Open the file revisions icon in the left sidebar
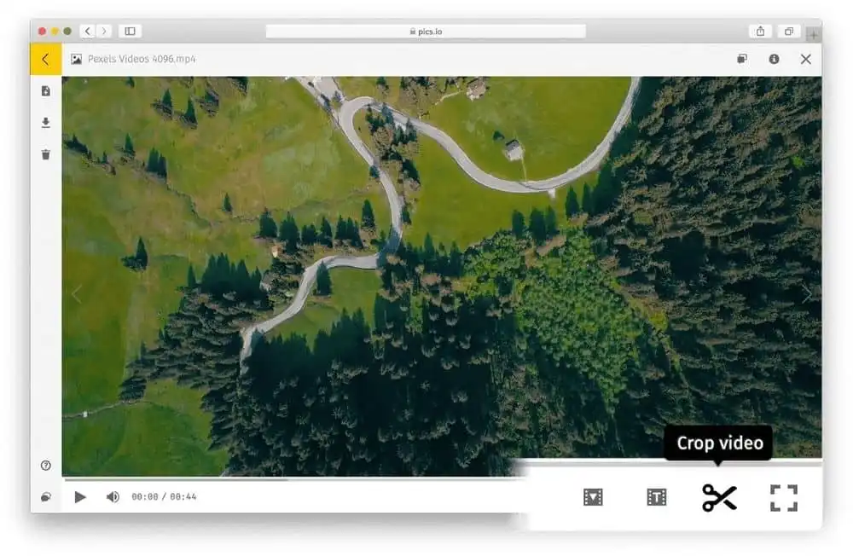Image resolution: width=853 pixels, height=556 pixels. 46,91
